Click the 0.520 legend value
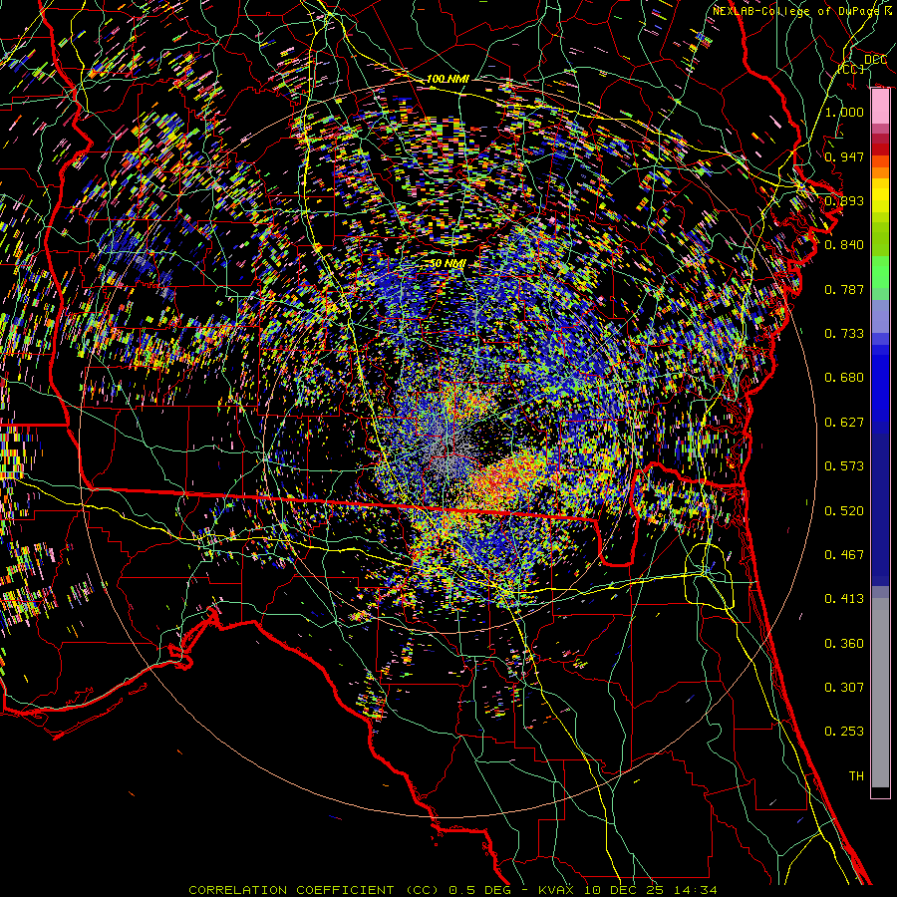 844,511
